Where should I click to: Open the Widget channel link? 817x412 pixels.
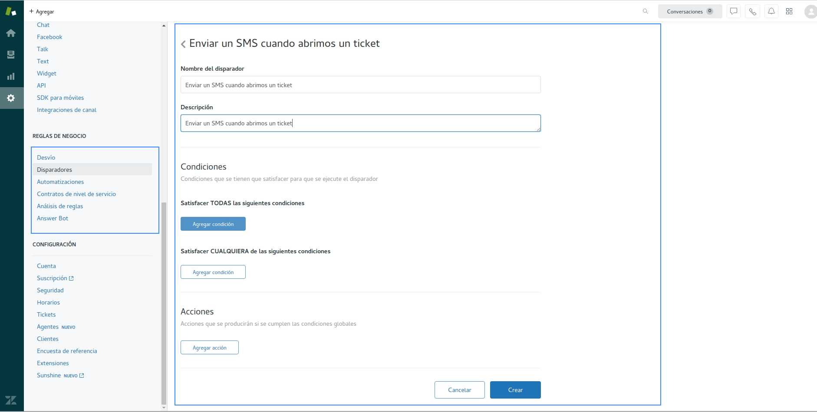tap(46, 73)
